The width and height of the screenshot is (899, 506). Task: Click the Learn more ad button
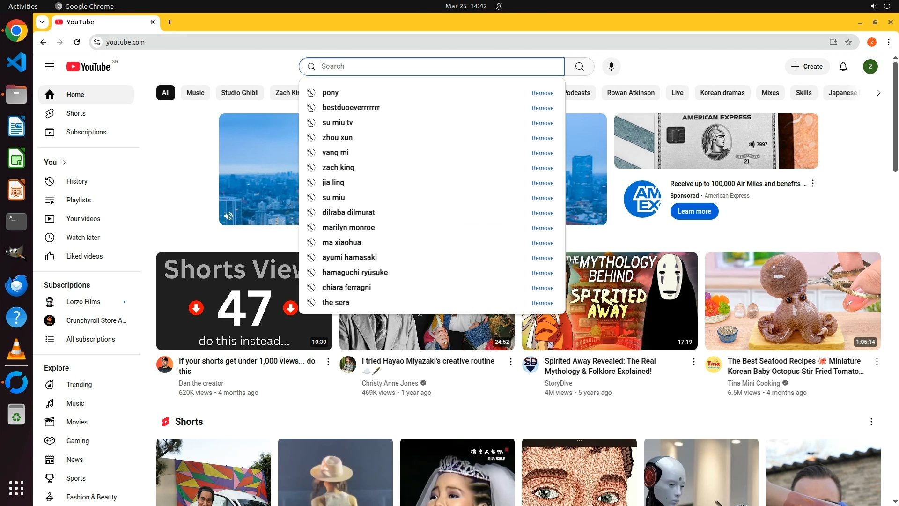tap(694, 211)
